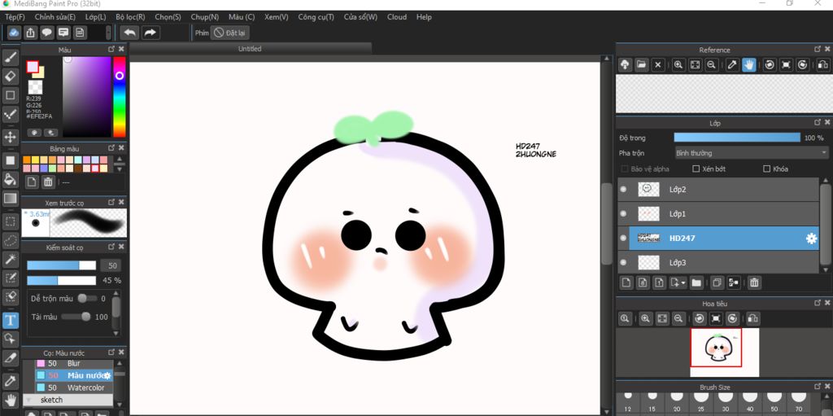833x416 pixels.
Task: Open folder icon in Reference panel
Action: pos(642,65)
